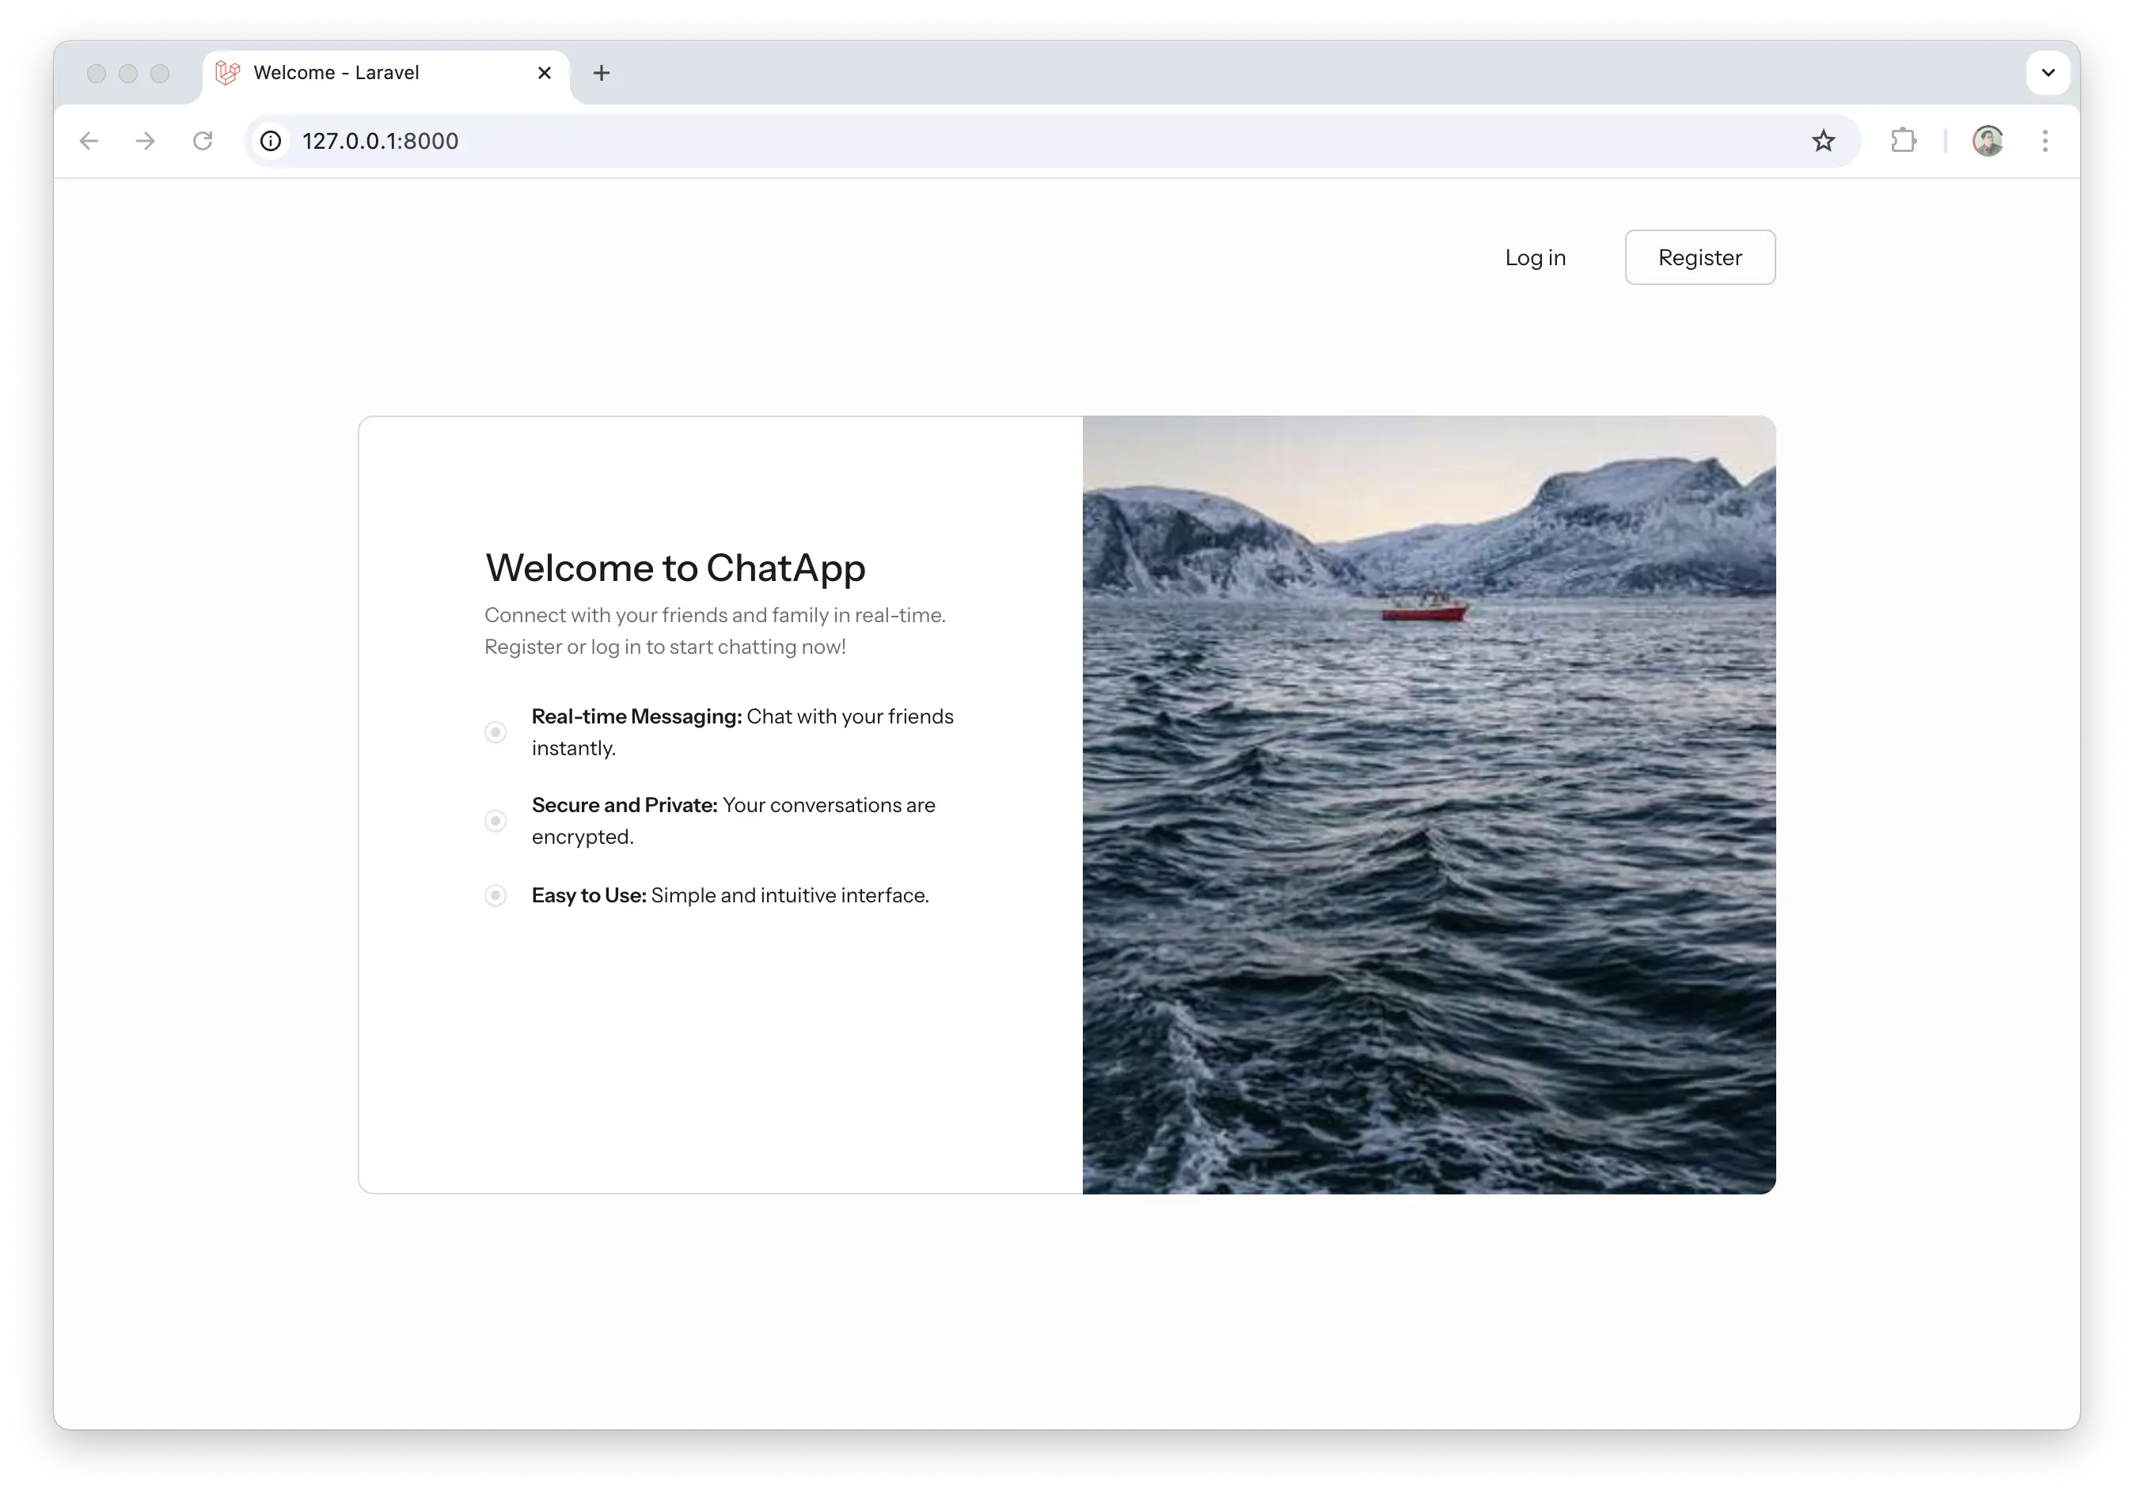Click the browser back arrow
Screen dimensions: 2134x1496
coord(89,141)
